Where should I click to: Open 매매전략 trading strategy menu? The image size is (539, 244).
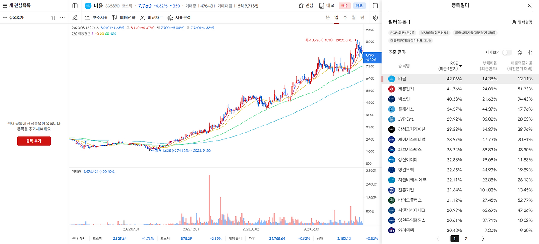pos(124,18)
